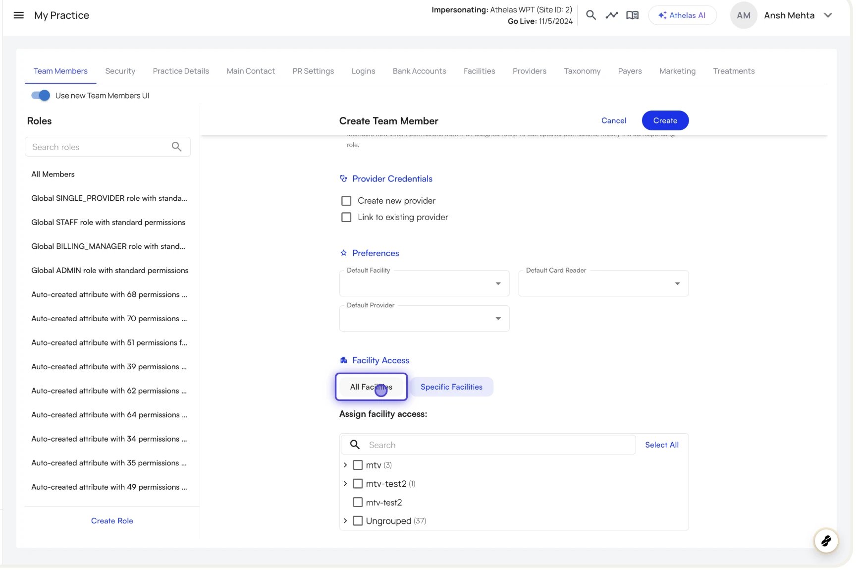This screenshot has height=570, width=859.
Task: Click the Preferences star icon
Action: coord(343,253)
